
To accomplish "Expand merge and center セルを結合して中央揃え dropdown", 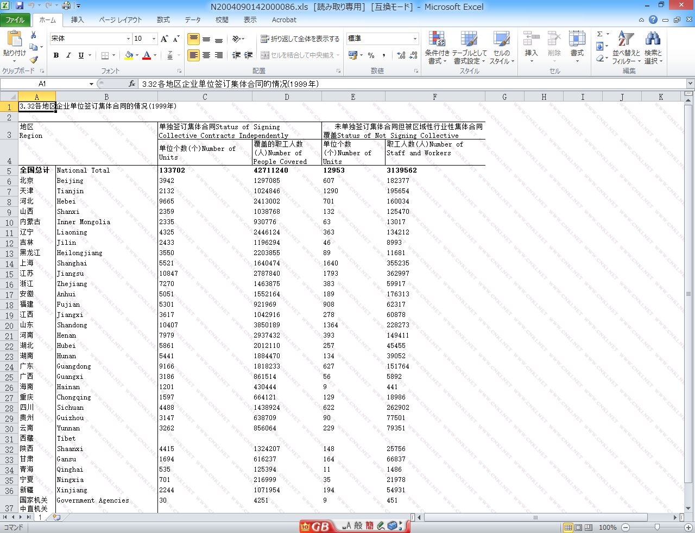I will (x=338, y=55).
